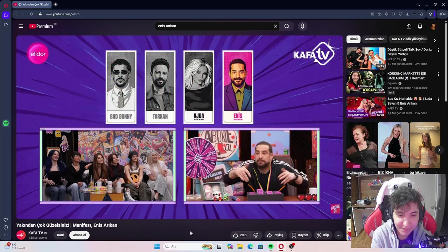Click the video player to pause playback
Image resolution: width=448 pixels, height=252 pixels.
tap(179, 127)
